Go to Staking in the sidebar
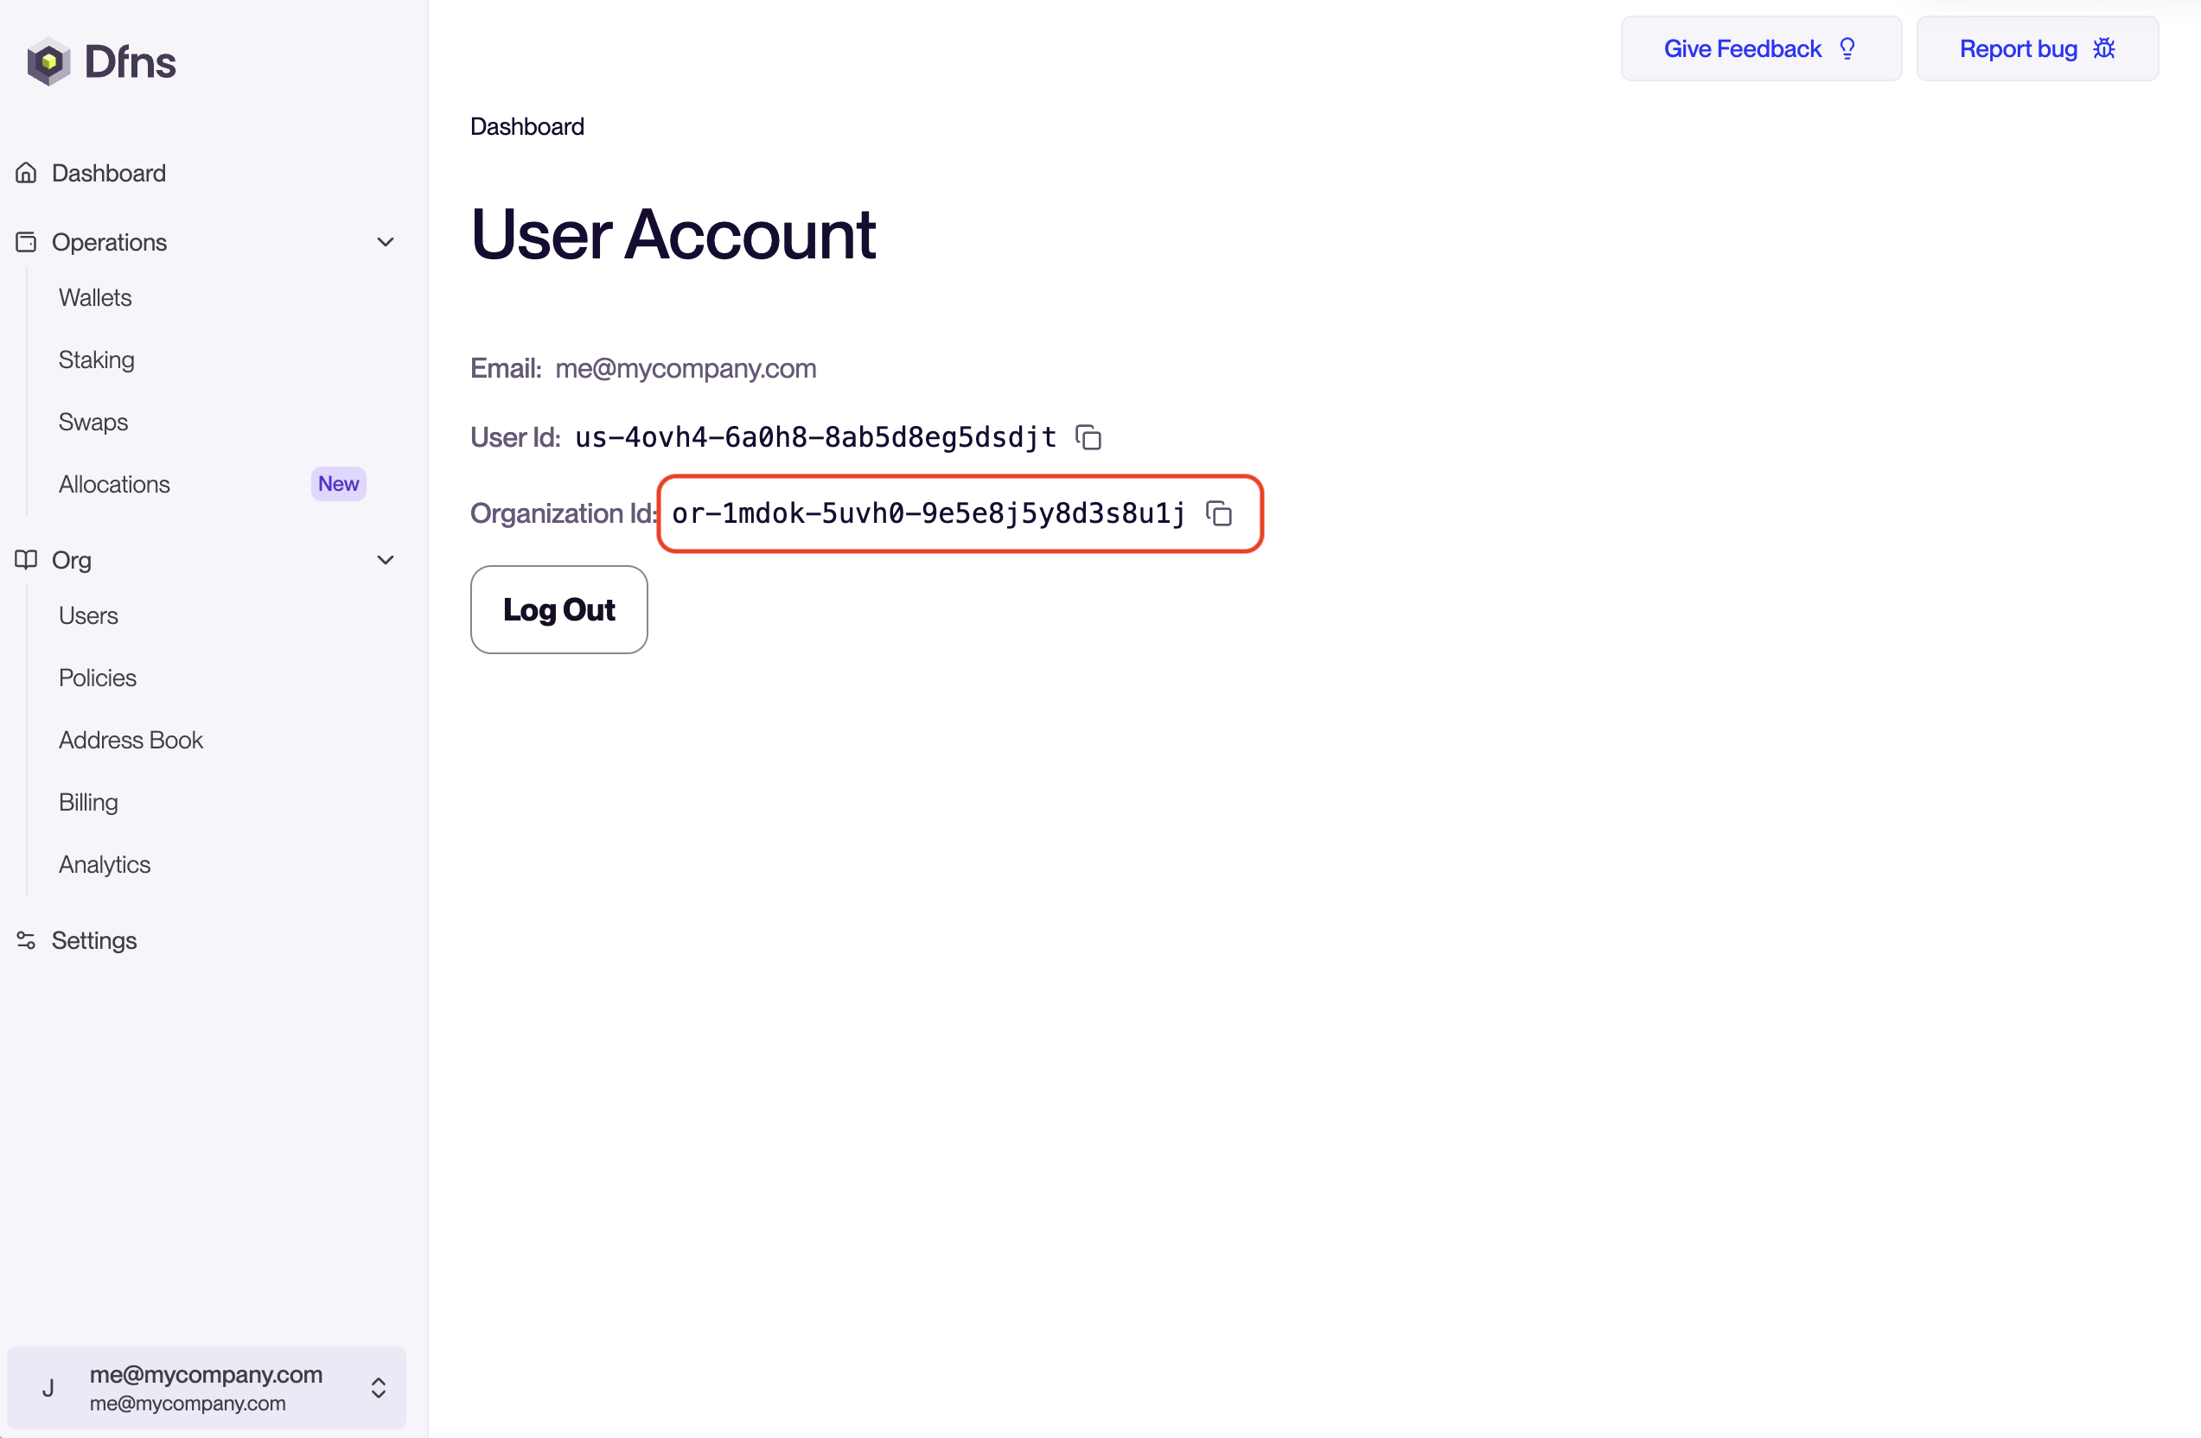Viewport: 2201px width, 1438px height. tap(96, 359)
